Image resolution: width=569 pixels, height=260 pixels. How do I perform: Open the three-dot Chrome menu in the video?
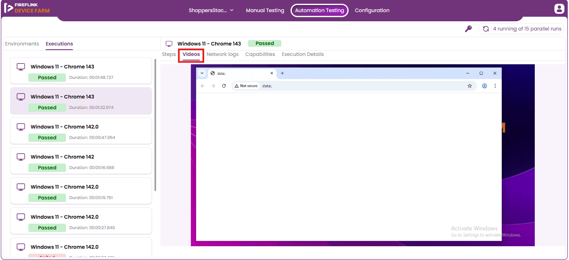pyautogui.click(x=495, y=86)
